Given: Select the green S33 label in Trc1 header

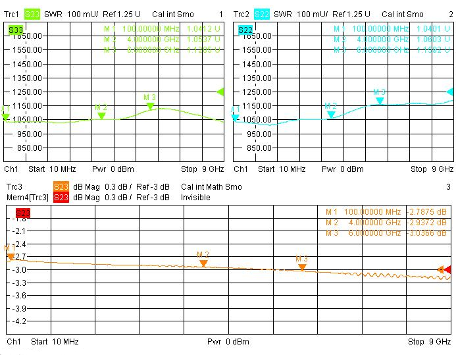Looking at the screenshot, I should click(32, 14).
